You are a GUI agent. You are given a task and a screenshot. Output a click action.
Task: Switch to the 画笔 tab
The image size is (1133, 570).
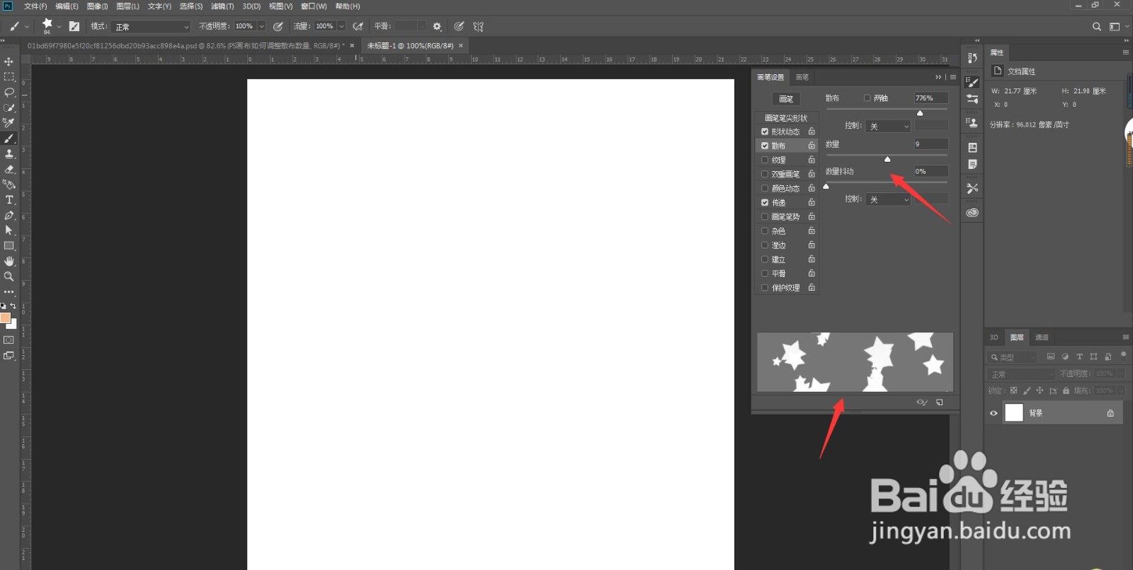(802, 77)
